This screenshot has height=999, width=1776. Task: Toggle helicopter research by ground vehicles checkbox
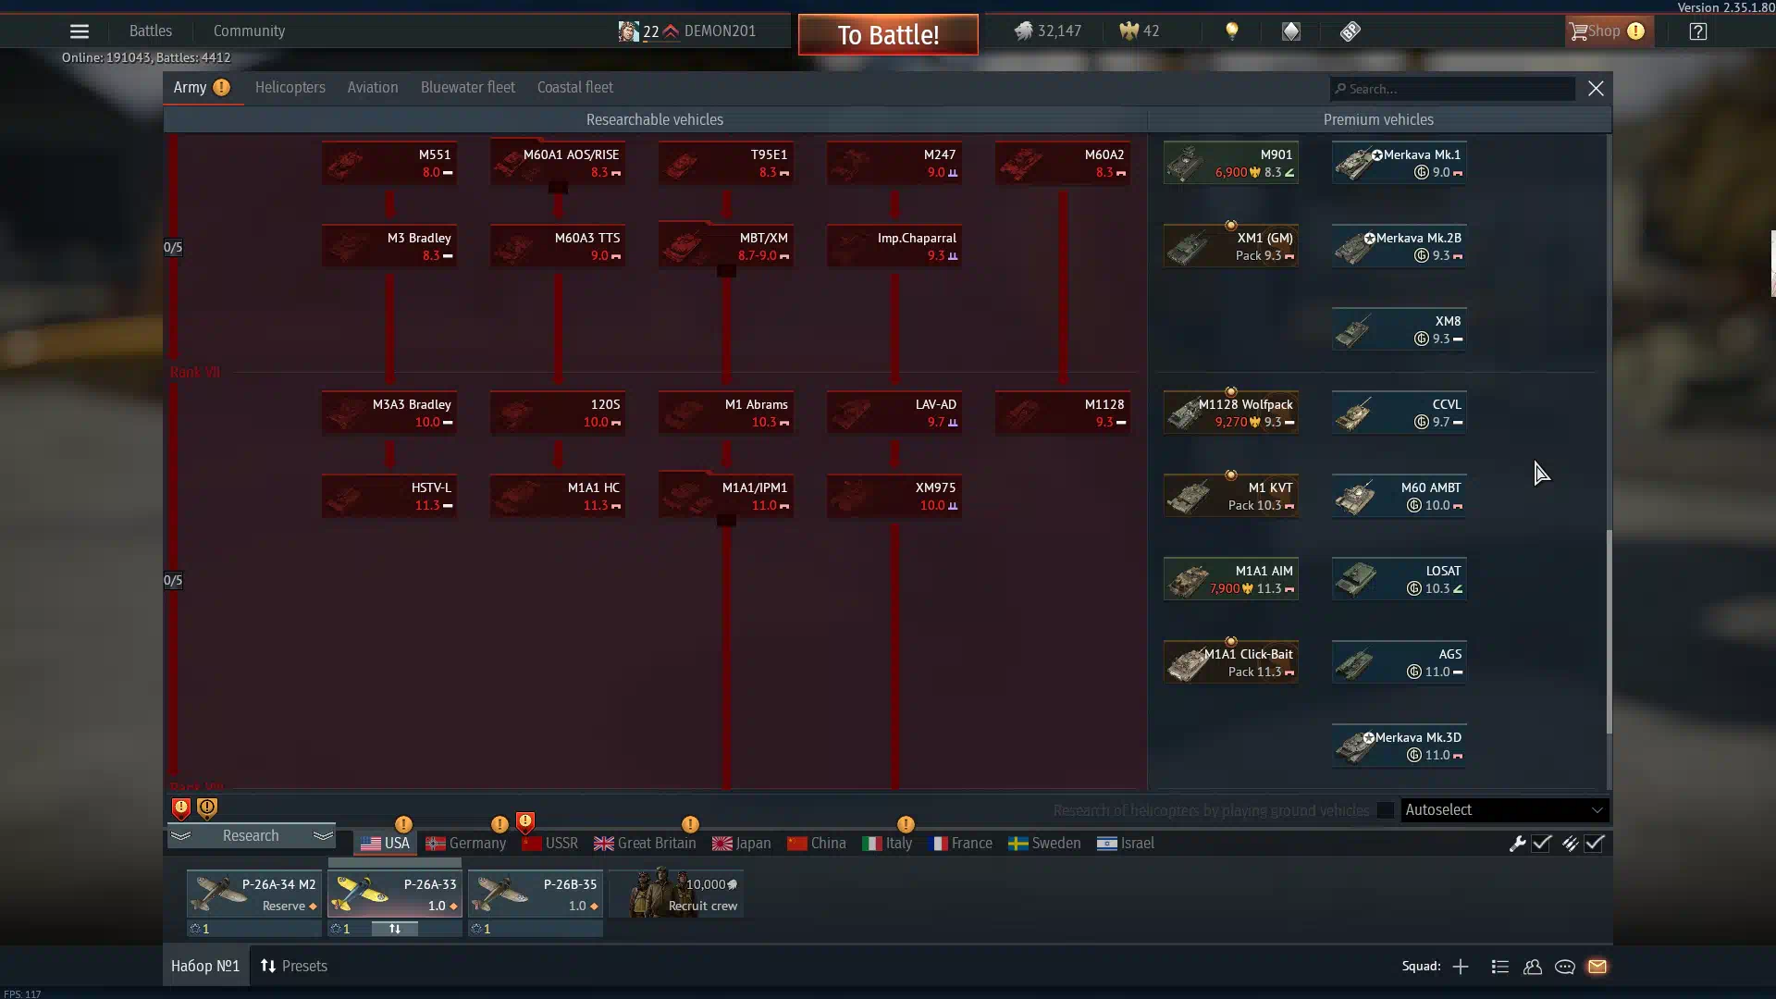click(x=1385, y=810)
